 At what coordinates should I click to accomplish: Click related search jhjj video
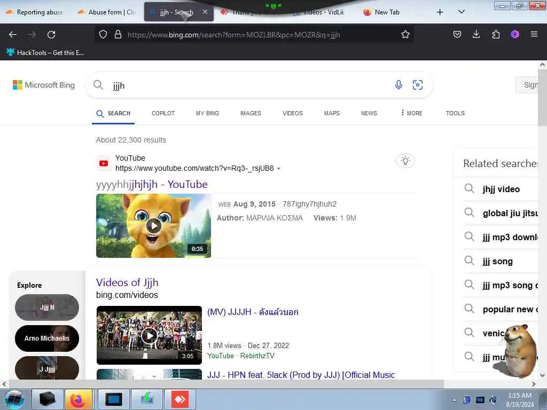(501, 190)
